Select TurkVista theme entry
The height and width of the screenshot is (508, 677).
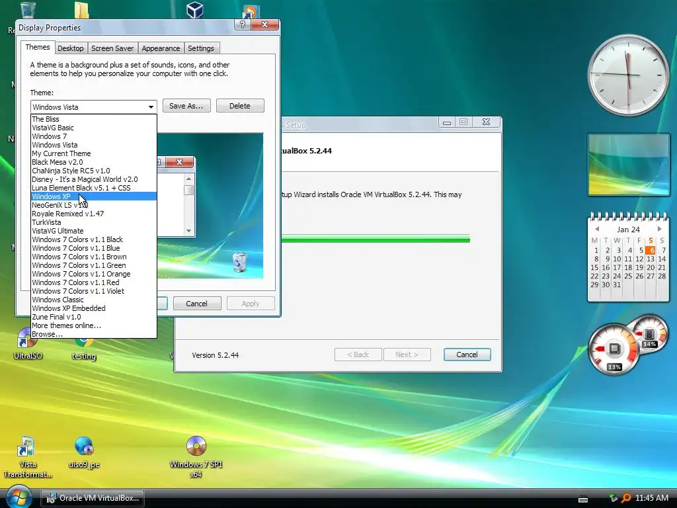[x=94, y=222]
